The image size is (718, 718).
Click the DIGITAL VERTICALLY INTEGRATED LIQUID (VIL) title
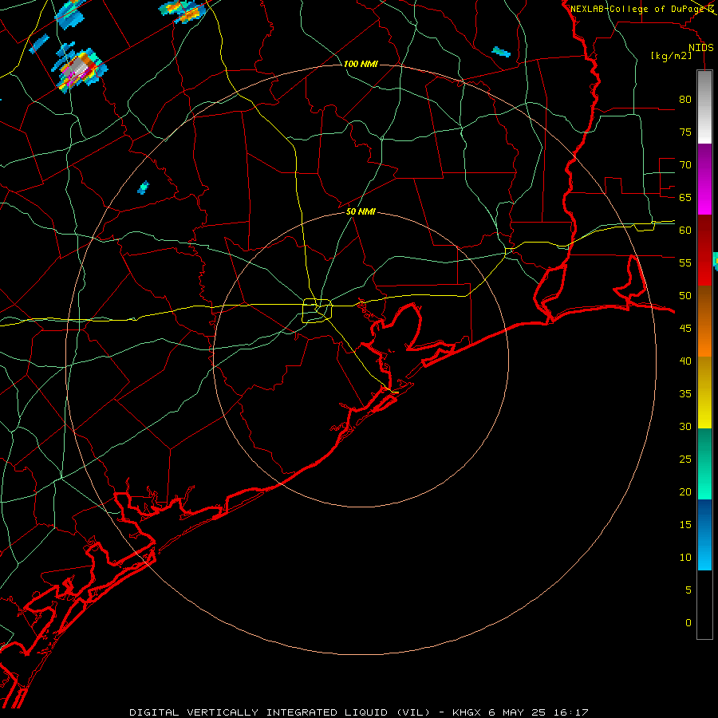(x=280, y=712)
